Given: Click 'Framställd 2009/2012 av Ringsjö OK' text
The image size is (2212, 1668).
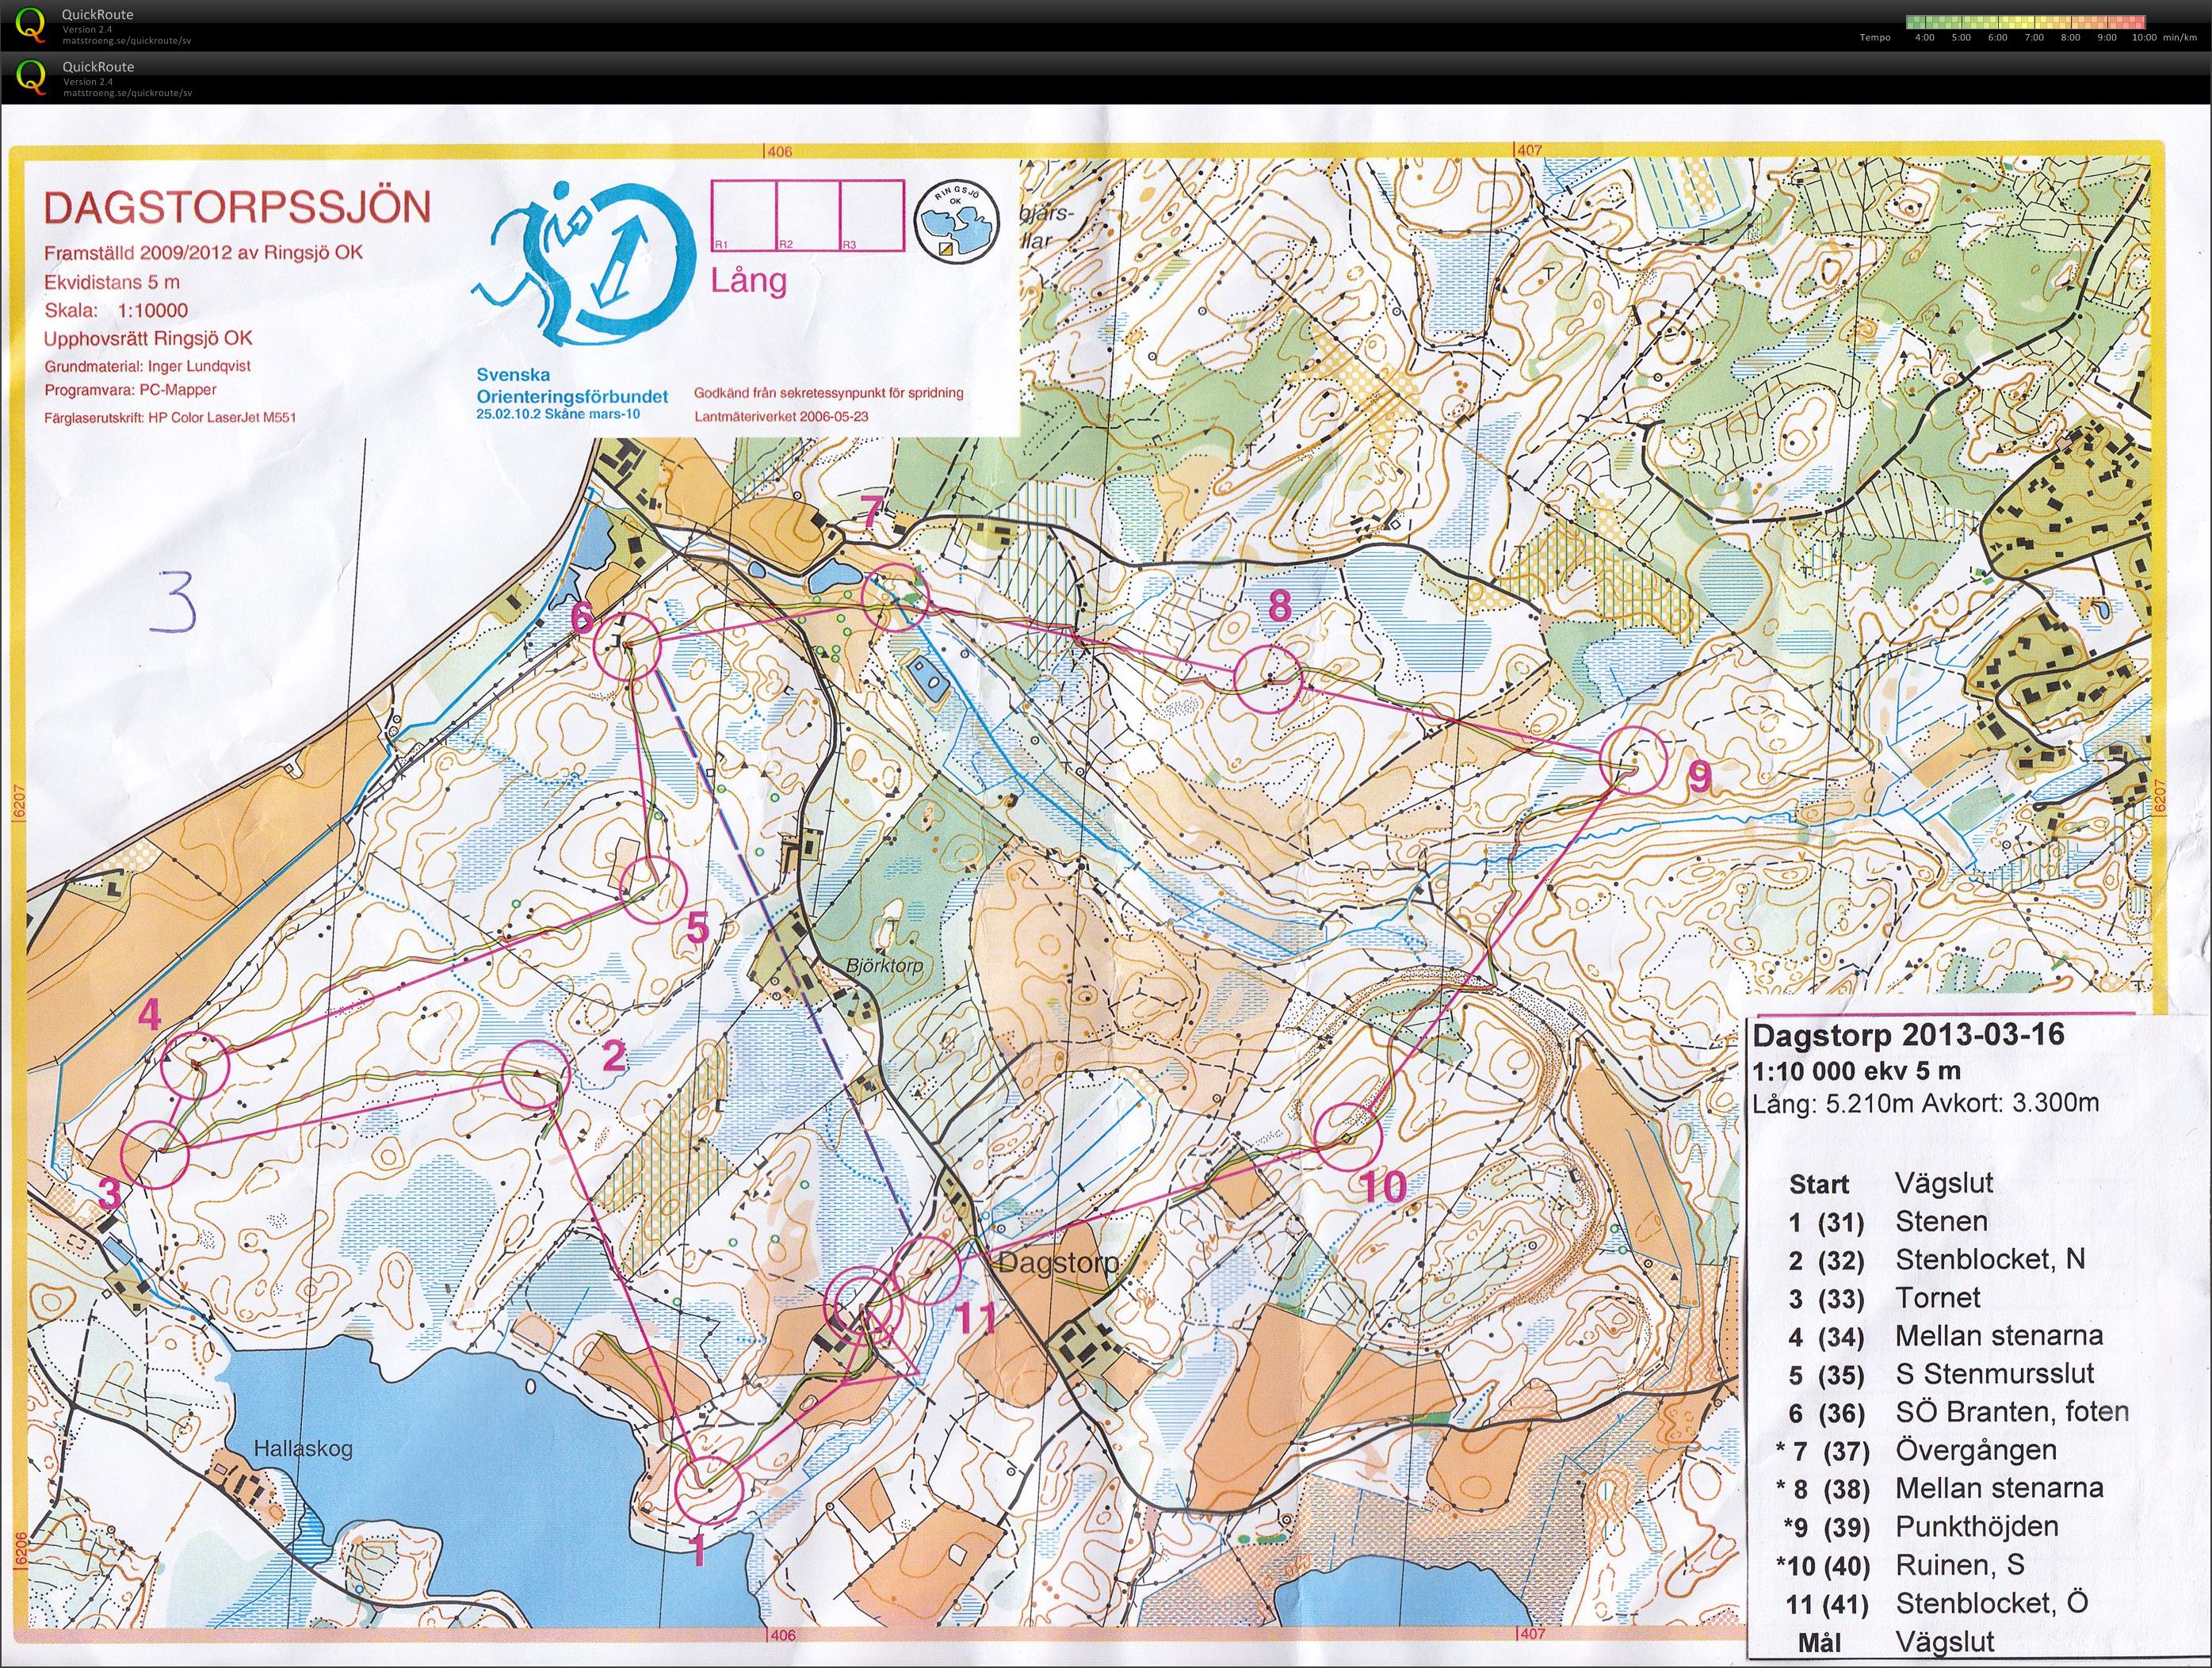Looking at the screenshot, I should click(x=203, y=253).
